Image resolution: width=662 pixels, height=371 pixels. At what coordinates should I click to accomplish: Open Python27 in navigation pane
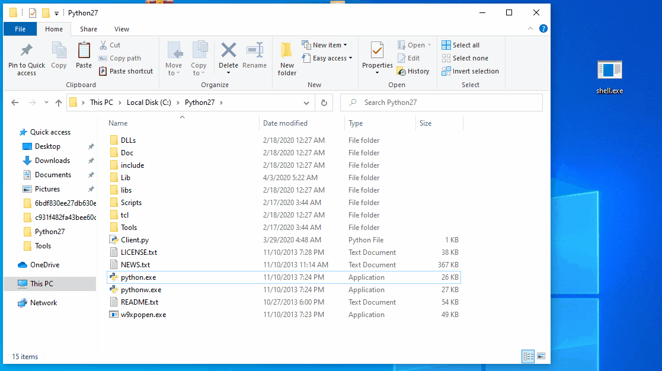[49, 232]
